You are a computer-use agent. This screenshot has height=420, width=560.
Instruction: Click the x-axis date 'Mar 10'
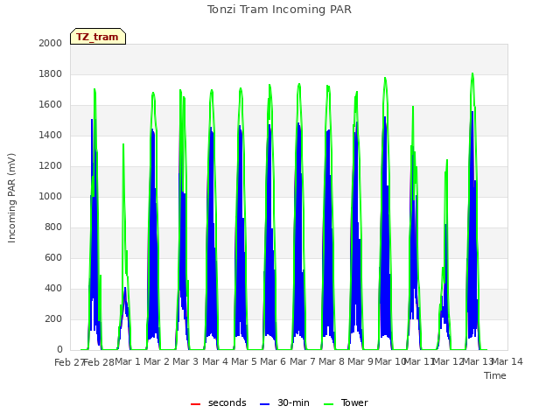[389, 361]
